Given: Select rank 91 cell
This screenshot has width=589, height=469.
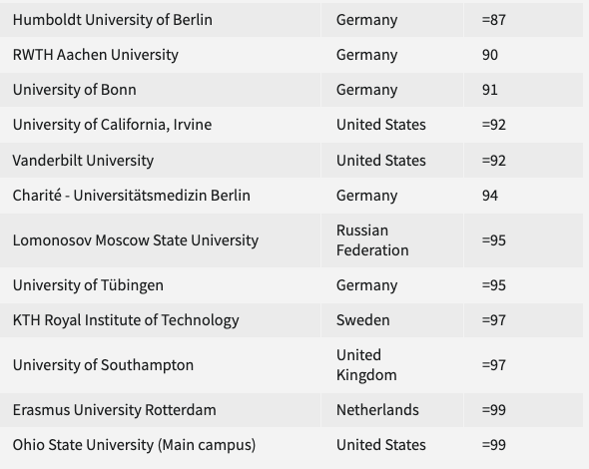Looking at the screenshot, I should tap(524, 90).
